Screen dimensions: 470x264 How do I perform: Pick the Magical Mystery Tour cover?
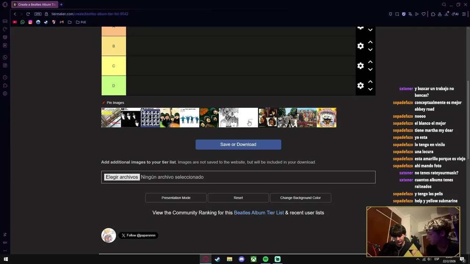click(326, 117)
